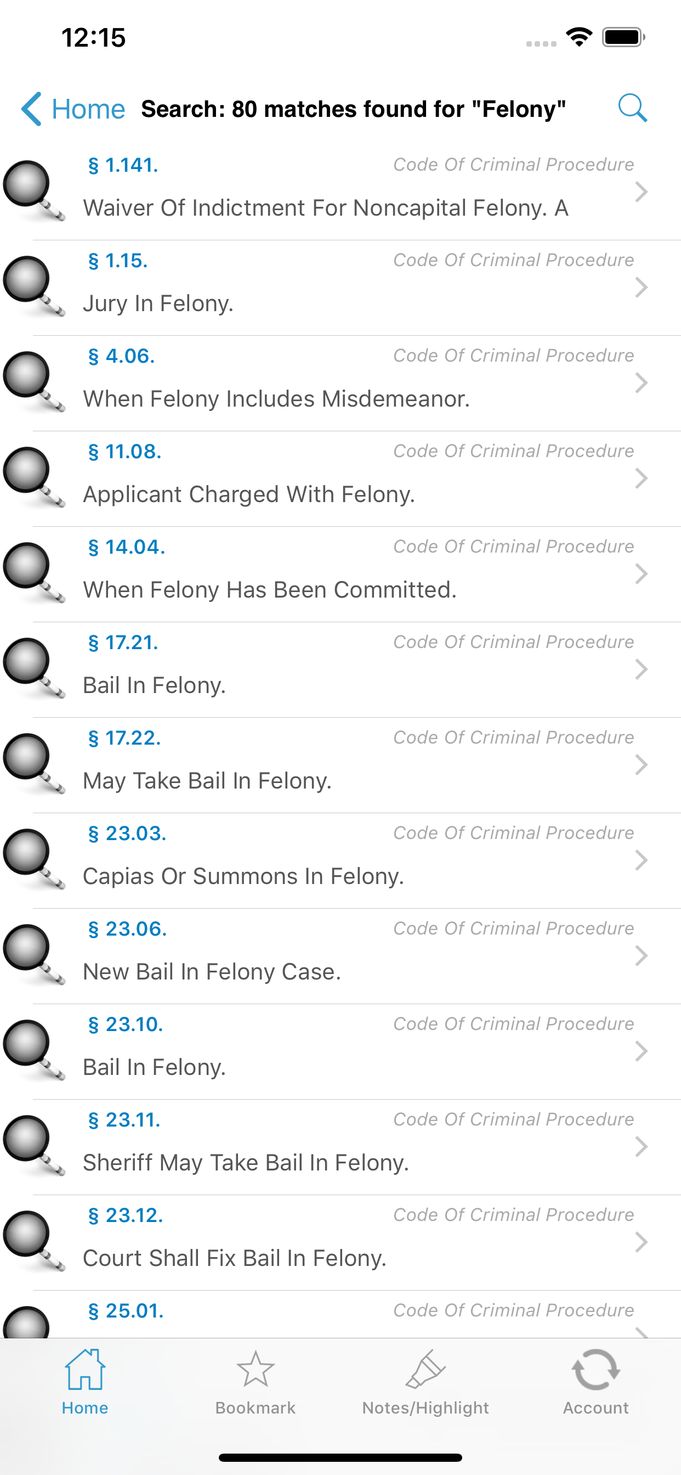The image size is (681, 1475).
Task: Expand the chevron for Waiver Of Indictment result
Action: 642,192
